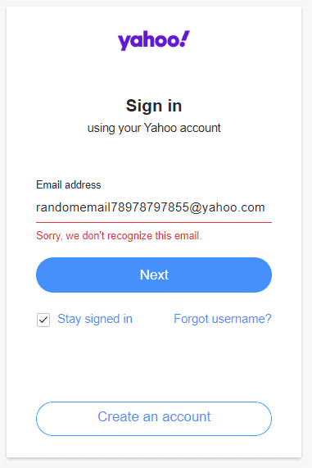Click the word randomemail in the email field
Viewport: 312px width, 468px height.
(74, 207)
